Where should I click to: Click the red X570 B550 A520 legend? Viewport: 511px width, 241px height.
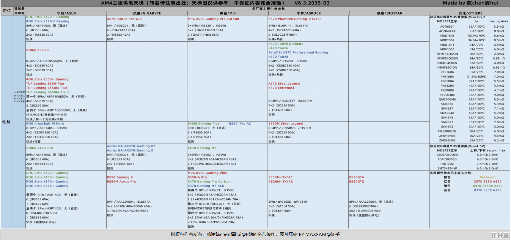coord(488,182)
